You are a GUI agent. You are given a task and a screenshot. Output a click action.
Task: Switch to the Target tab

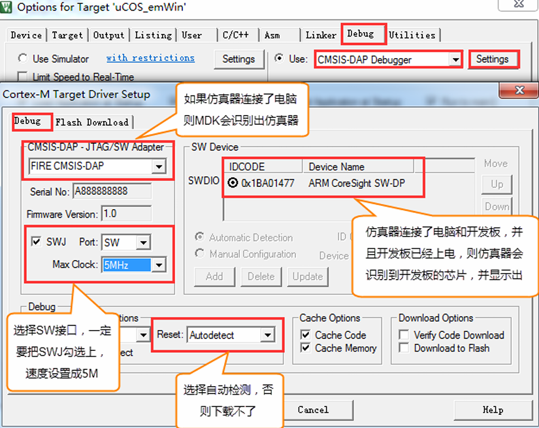(67, 35)
